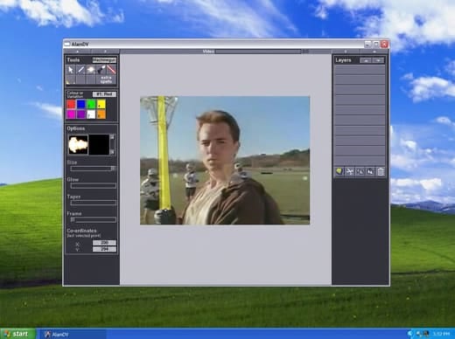Adjust the Glow slider
This screenshot has height=339, width=455.
pos(93,185)
